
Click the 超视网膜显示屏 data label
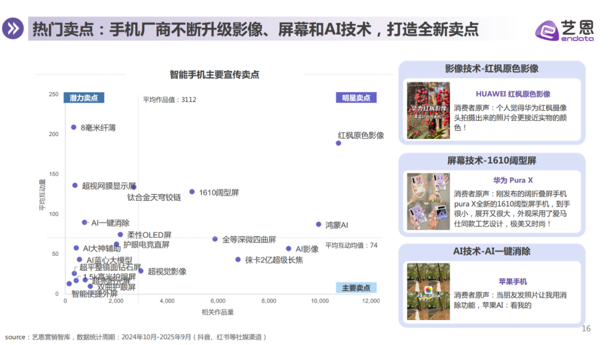tap(109, 186)
